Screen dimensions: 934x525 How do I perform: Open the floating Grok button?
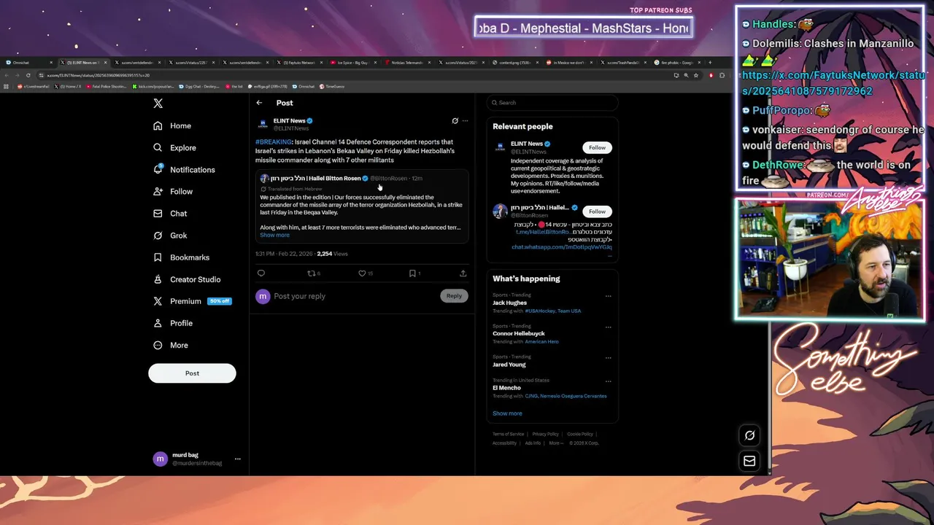(x=749, y=435)
